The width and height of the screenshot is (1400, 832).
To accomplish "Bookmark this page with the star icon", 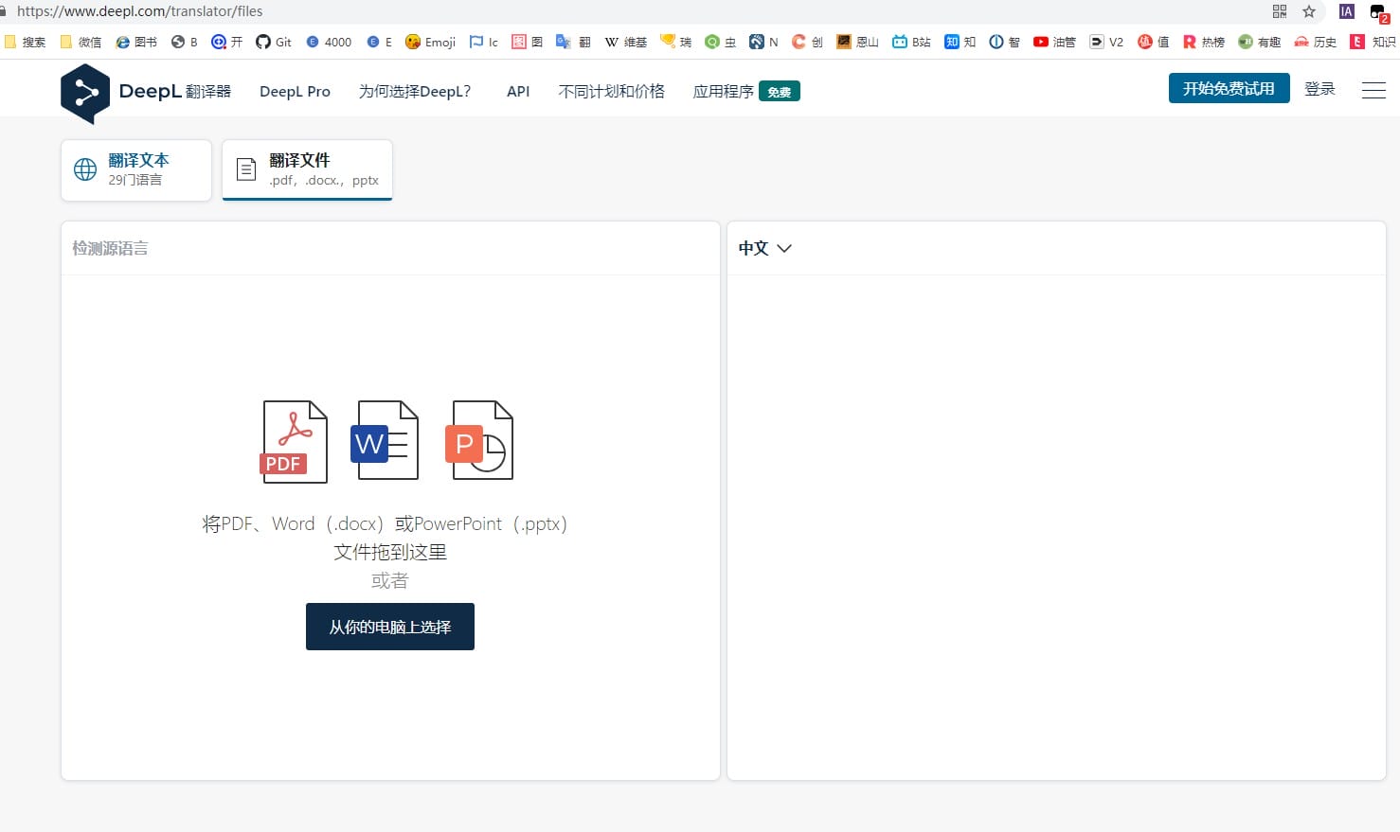I will pos(1309,11).
